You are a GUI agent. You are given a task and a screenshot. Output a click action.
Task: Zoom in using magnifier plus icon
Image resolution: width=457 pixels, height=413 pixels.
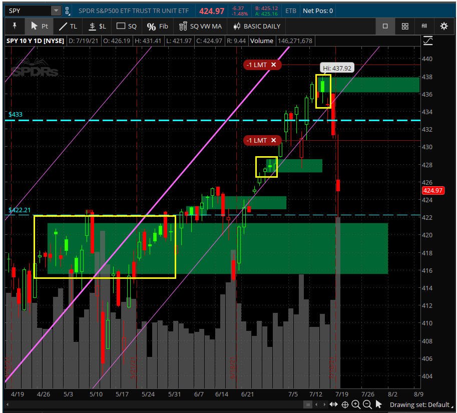356,404
